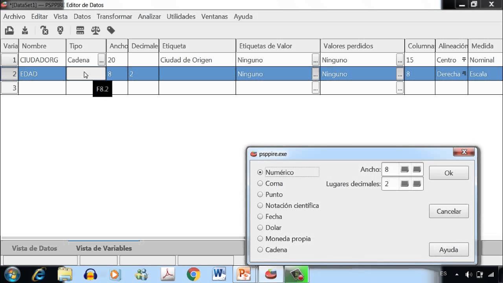
Task: Open Valores perdidos ellipsis in row 3
Action: tap(400, 88)
